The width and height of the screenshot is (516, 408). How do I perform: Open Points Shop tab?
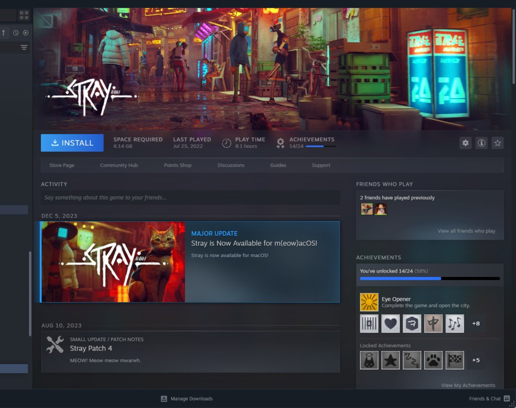click(178, 165)
